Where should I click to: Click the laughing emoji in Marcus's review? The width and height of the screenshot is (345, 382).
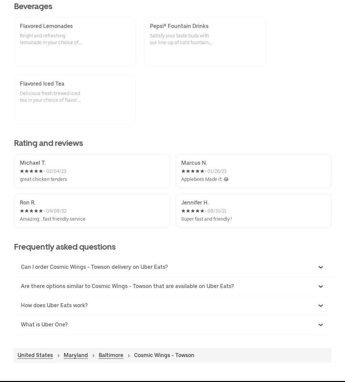[x=226, y=179]
